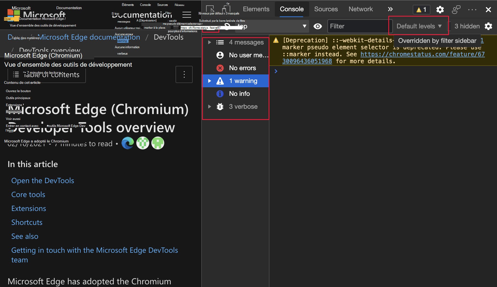Click the Edge logo contributor avatar
Image resolution: width=497 pixels, height=287 pixels.
click(x=128, y=143)
